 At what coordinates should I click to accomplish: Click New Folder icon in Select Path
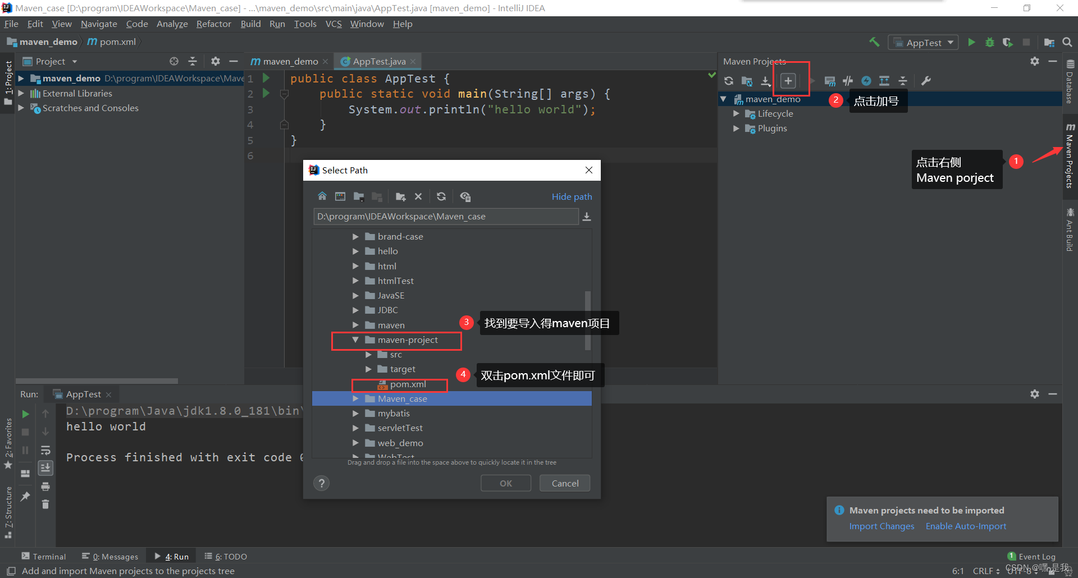(400, 196)
